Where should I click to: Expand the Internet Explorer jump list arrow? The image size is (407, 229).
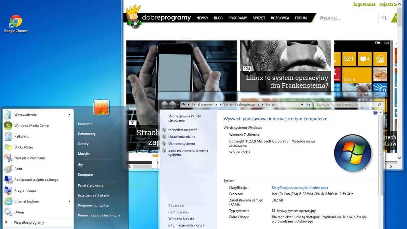(x=69, y=202)
